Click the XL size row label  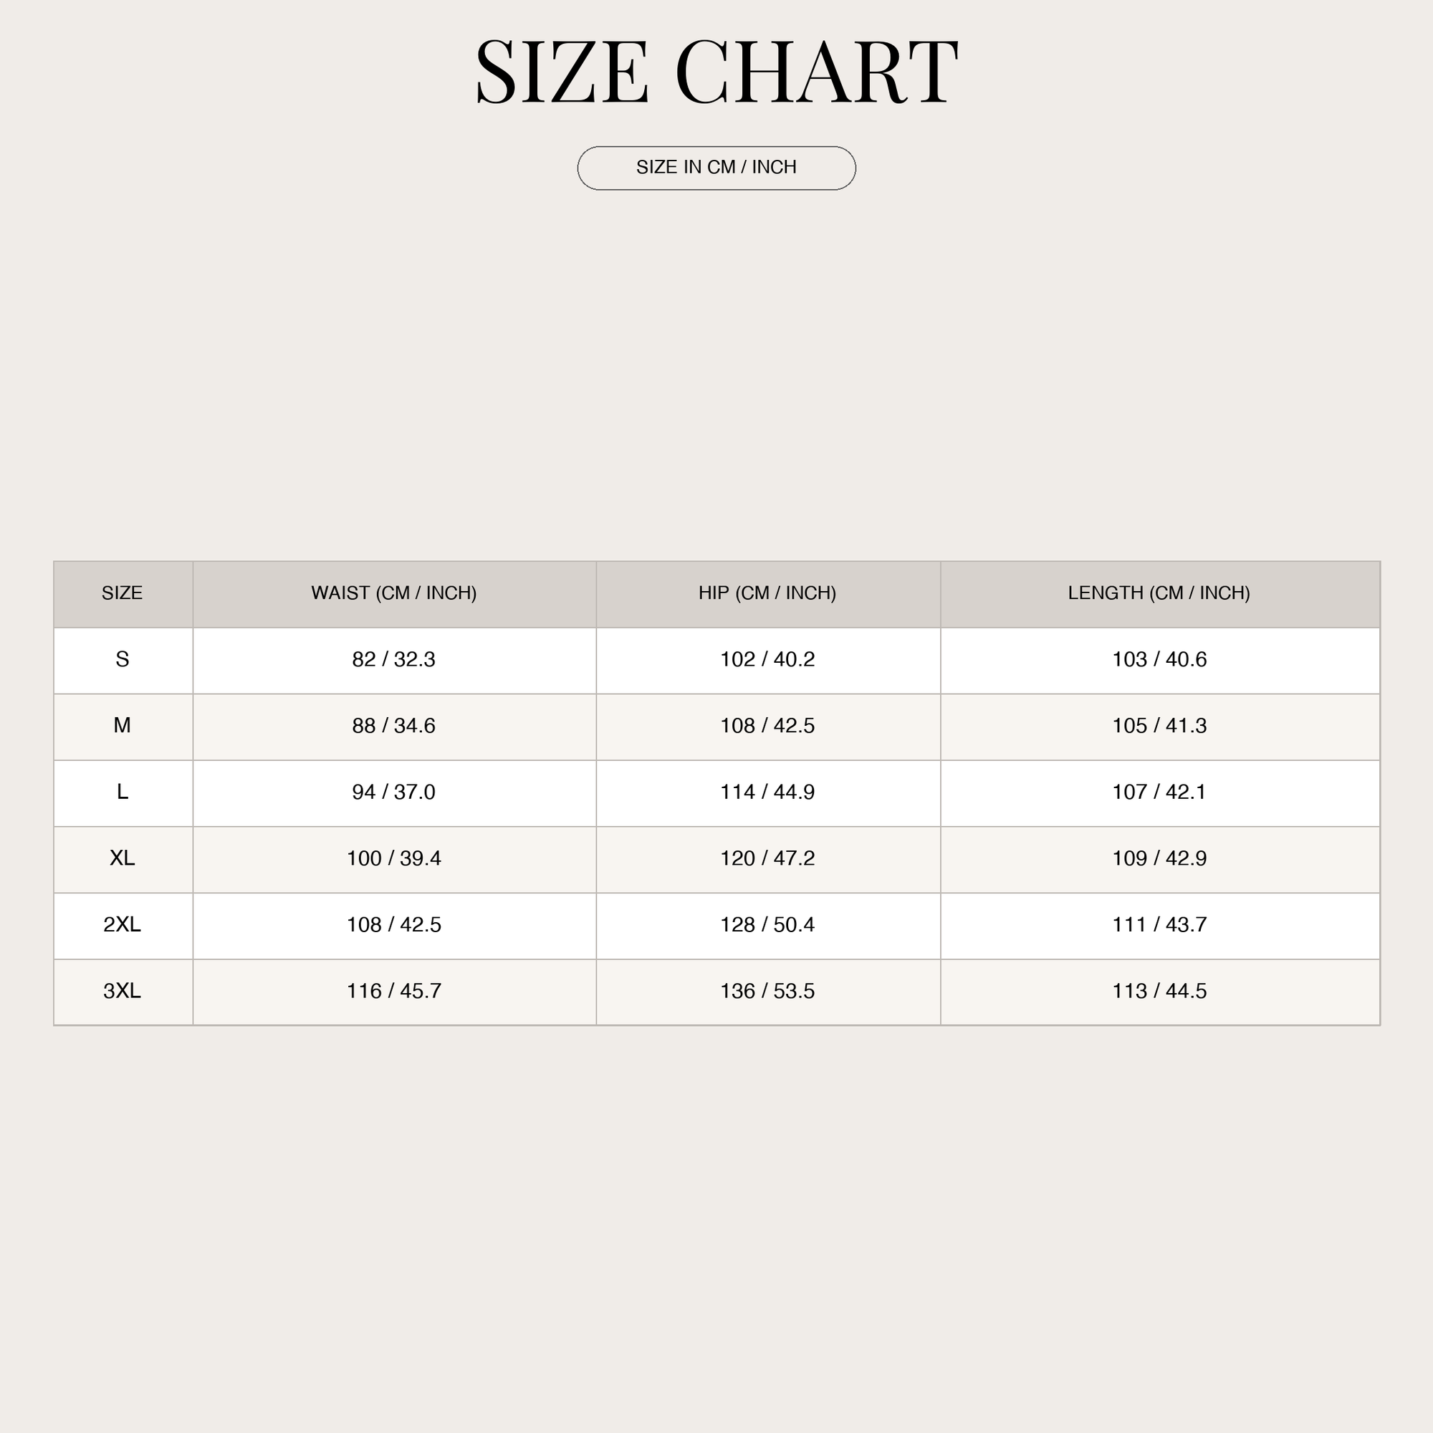tap(123, 858)
